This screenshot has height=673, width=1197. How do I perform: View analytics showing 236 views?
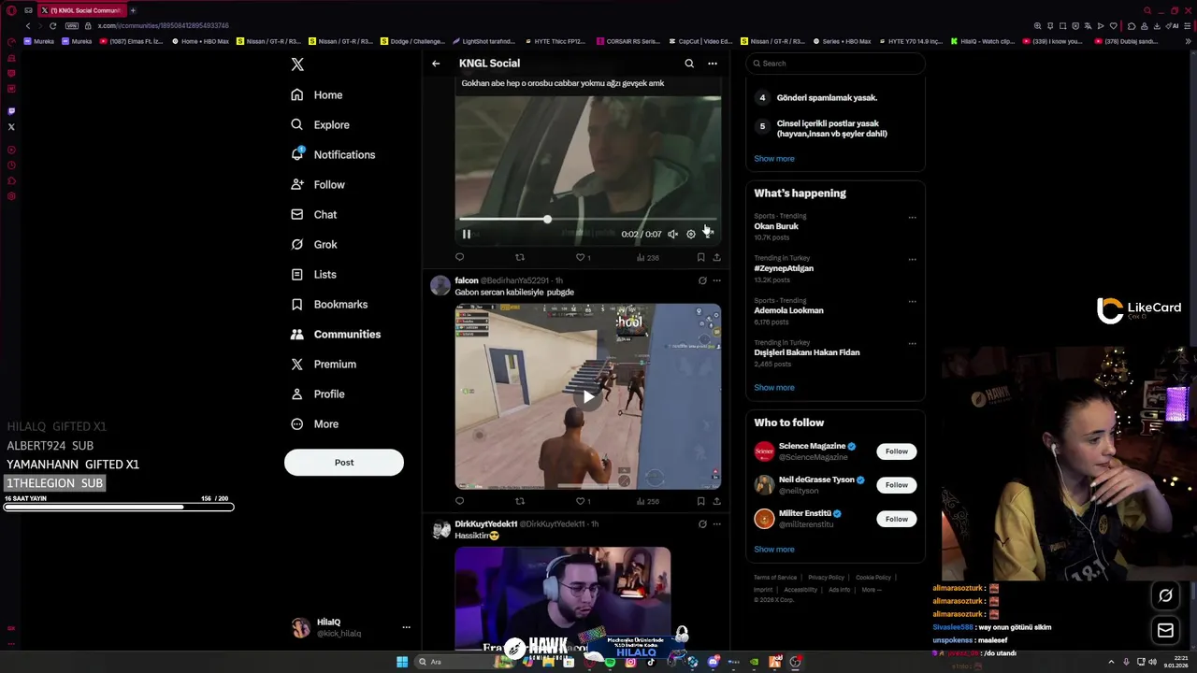click(648, 257)
